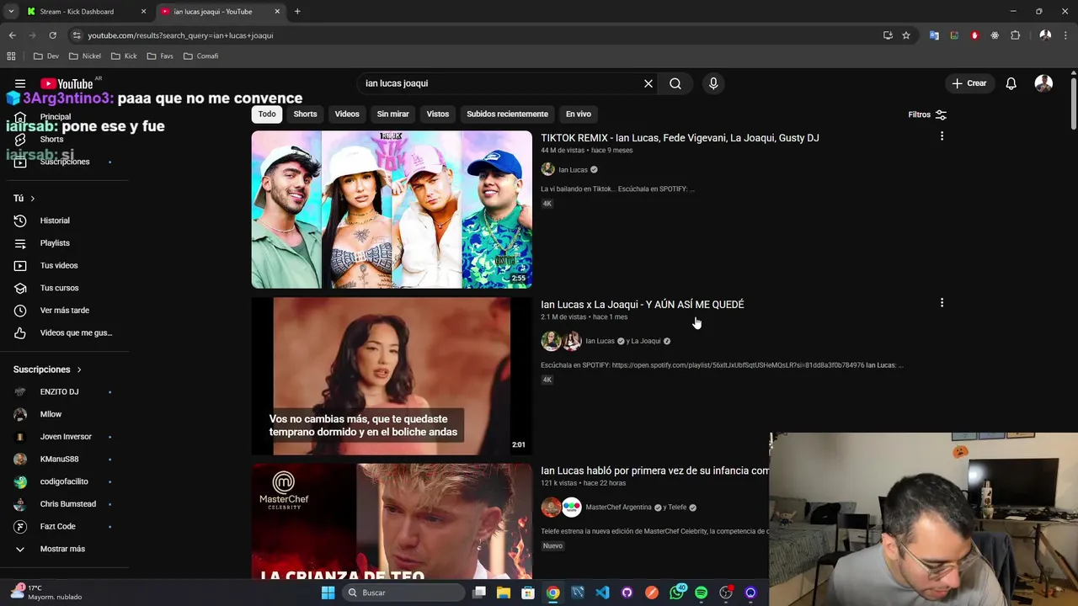Go to YouTube home via logo

[x=67, y=83]
